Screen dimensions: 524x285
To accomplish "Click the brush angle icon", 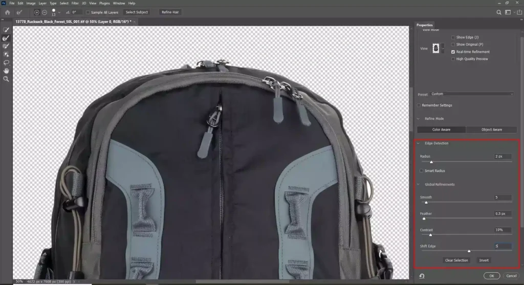I will pos(68,12).
